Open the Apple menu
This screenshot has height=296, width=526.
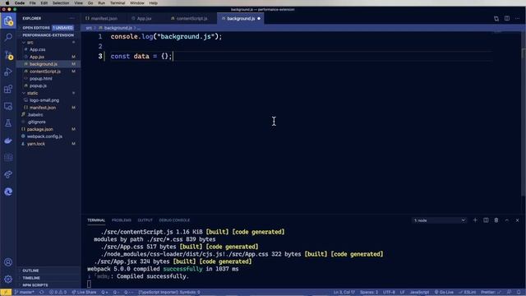tap(7, 3)
